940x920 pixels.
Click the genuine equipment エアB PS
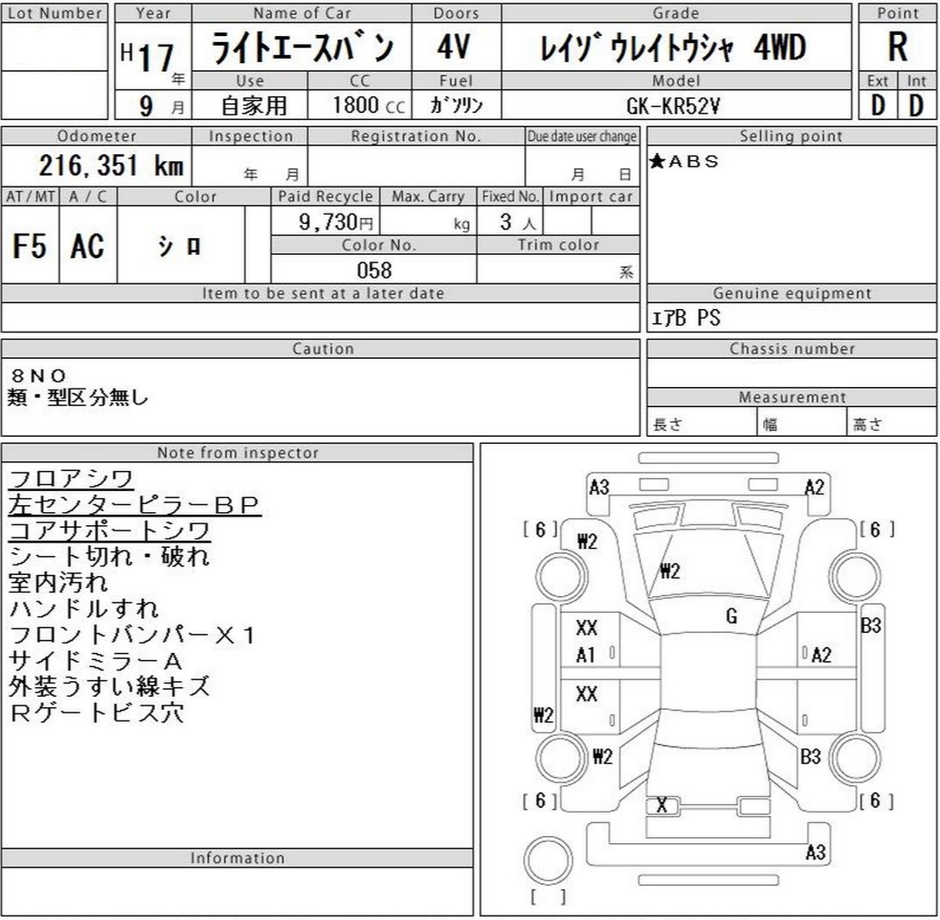coord(686,318)
